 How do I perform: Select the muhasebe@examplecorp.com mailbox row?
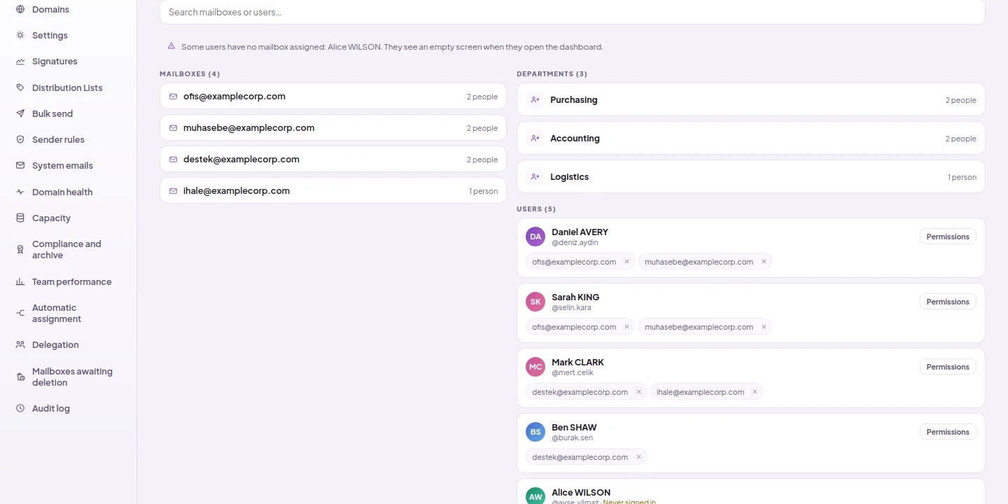pos(333,128)
